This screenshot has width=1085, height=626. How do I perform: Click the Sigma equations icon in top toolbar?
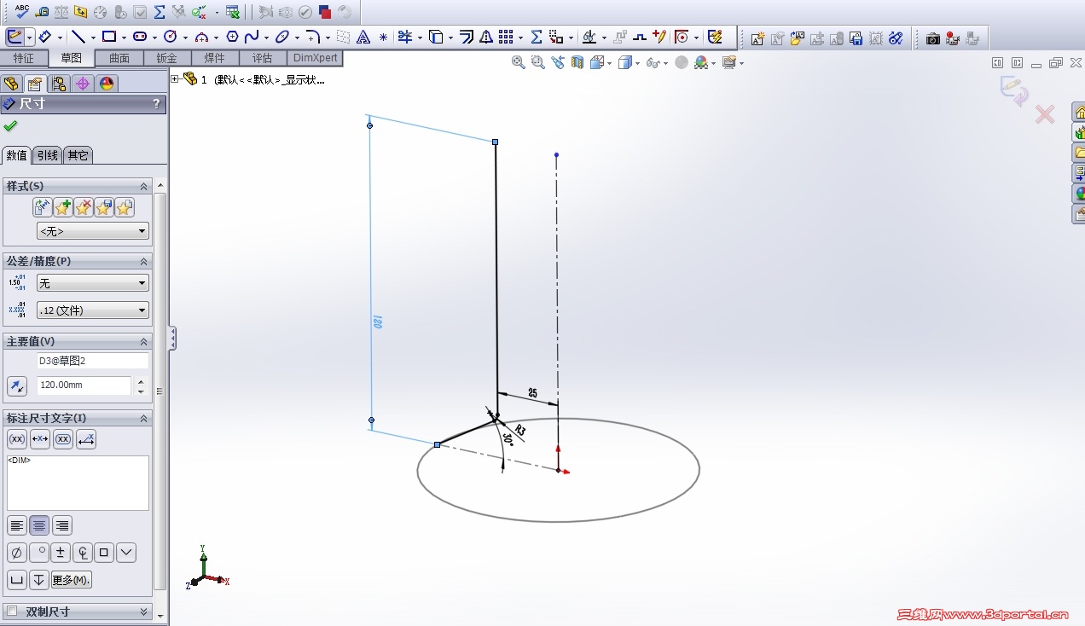[160, 12]
